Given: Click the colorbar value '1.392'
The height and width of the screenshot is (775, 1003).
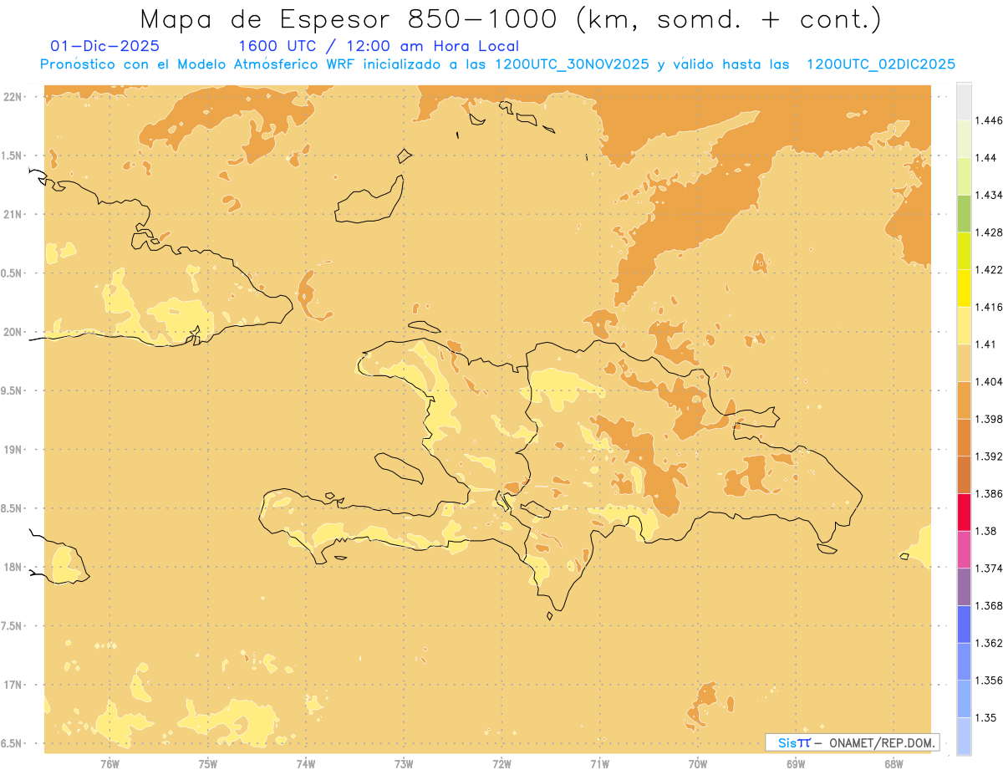Looking at the screenshot, I should coord(990,456).
